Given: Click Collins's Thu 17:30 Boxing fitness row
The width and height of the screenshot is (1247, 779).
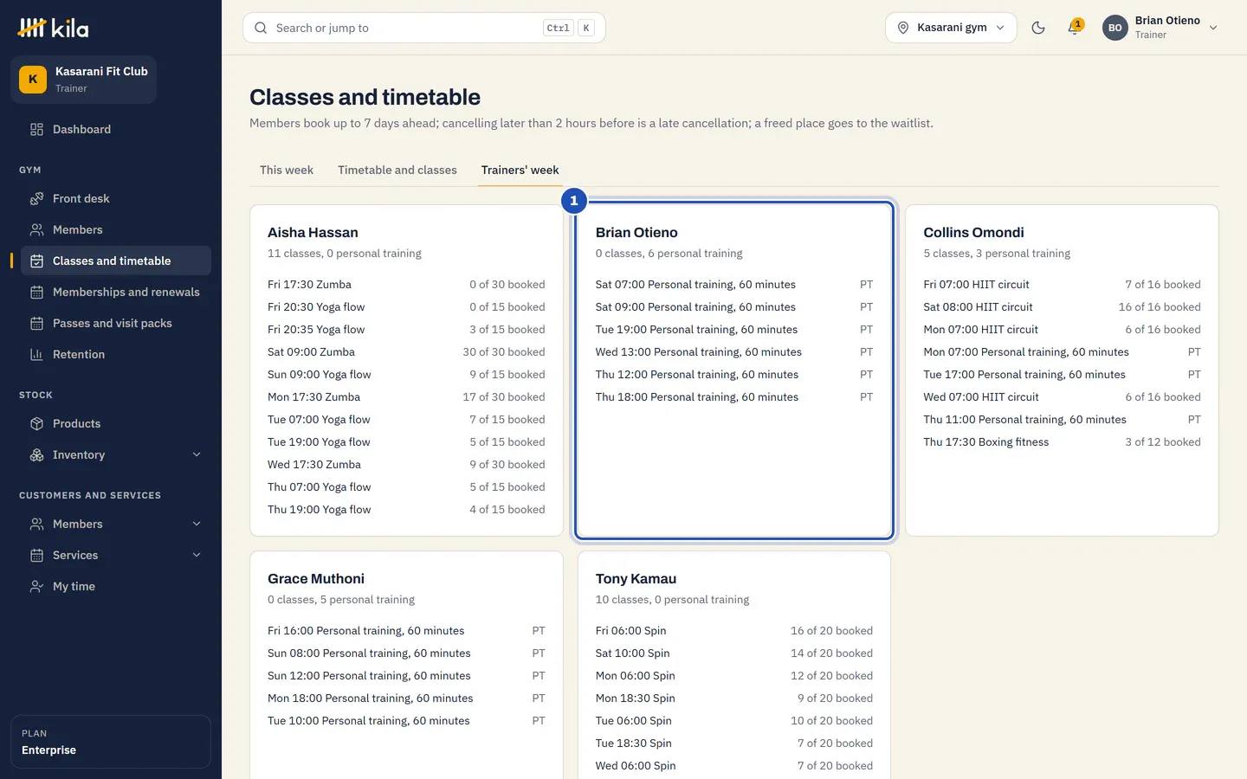Looking at the screenshot, I should pyautogui.click(x=1062, y=441).
